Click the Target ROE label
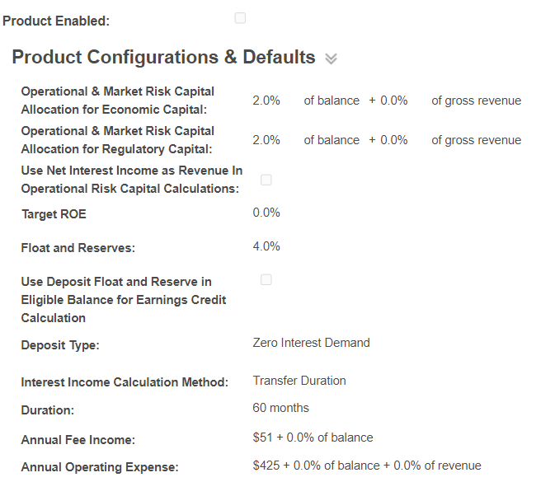555x482 pixels. 54,214
